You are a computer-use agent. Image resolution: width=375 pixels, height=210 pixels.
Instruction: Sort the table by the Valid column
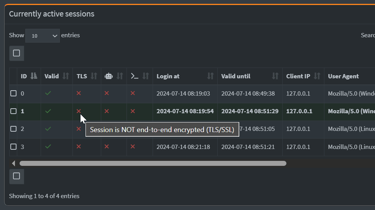(x=57, y=76)
